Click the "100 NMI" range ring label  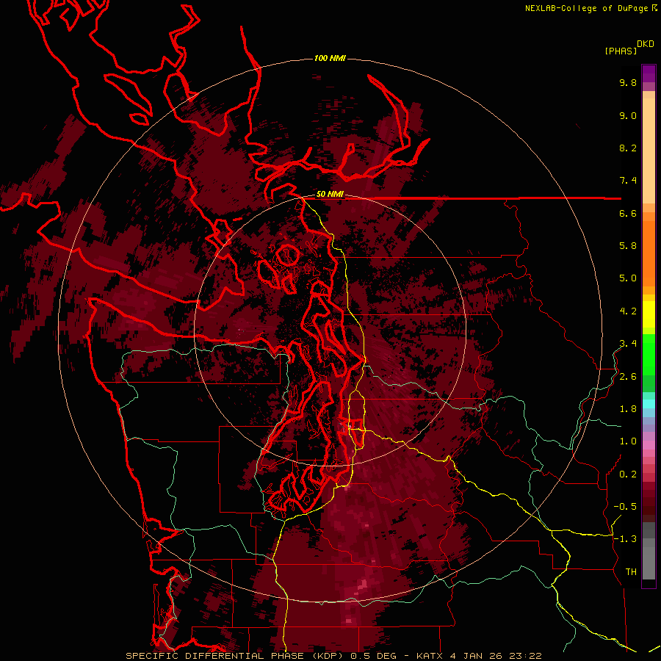330,58
